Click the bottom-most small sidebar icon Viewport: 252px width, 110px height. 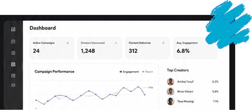click(x=13, y=85)
